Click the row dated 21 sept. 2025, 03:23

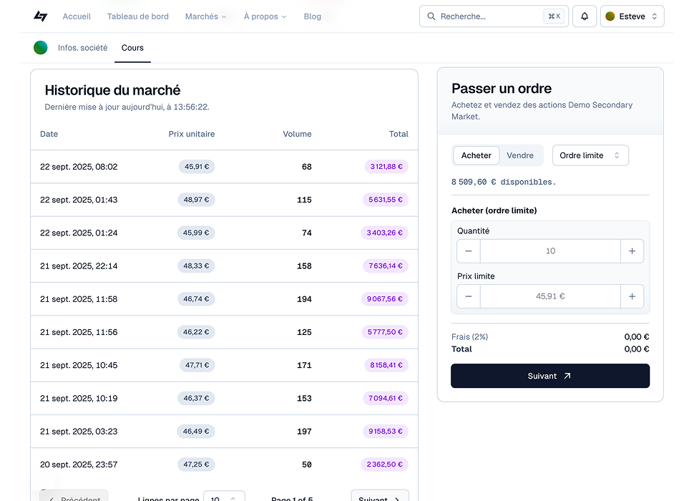(x=224, y=432)
